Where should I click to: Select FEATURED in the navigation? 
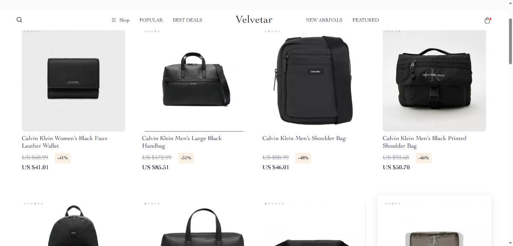point(366,20)
